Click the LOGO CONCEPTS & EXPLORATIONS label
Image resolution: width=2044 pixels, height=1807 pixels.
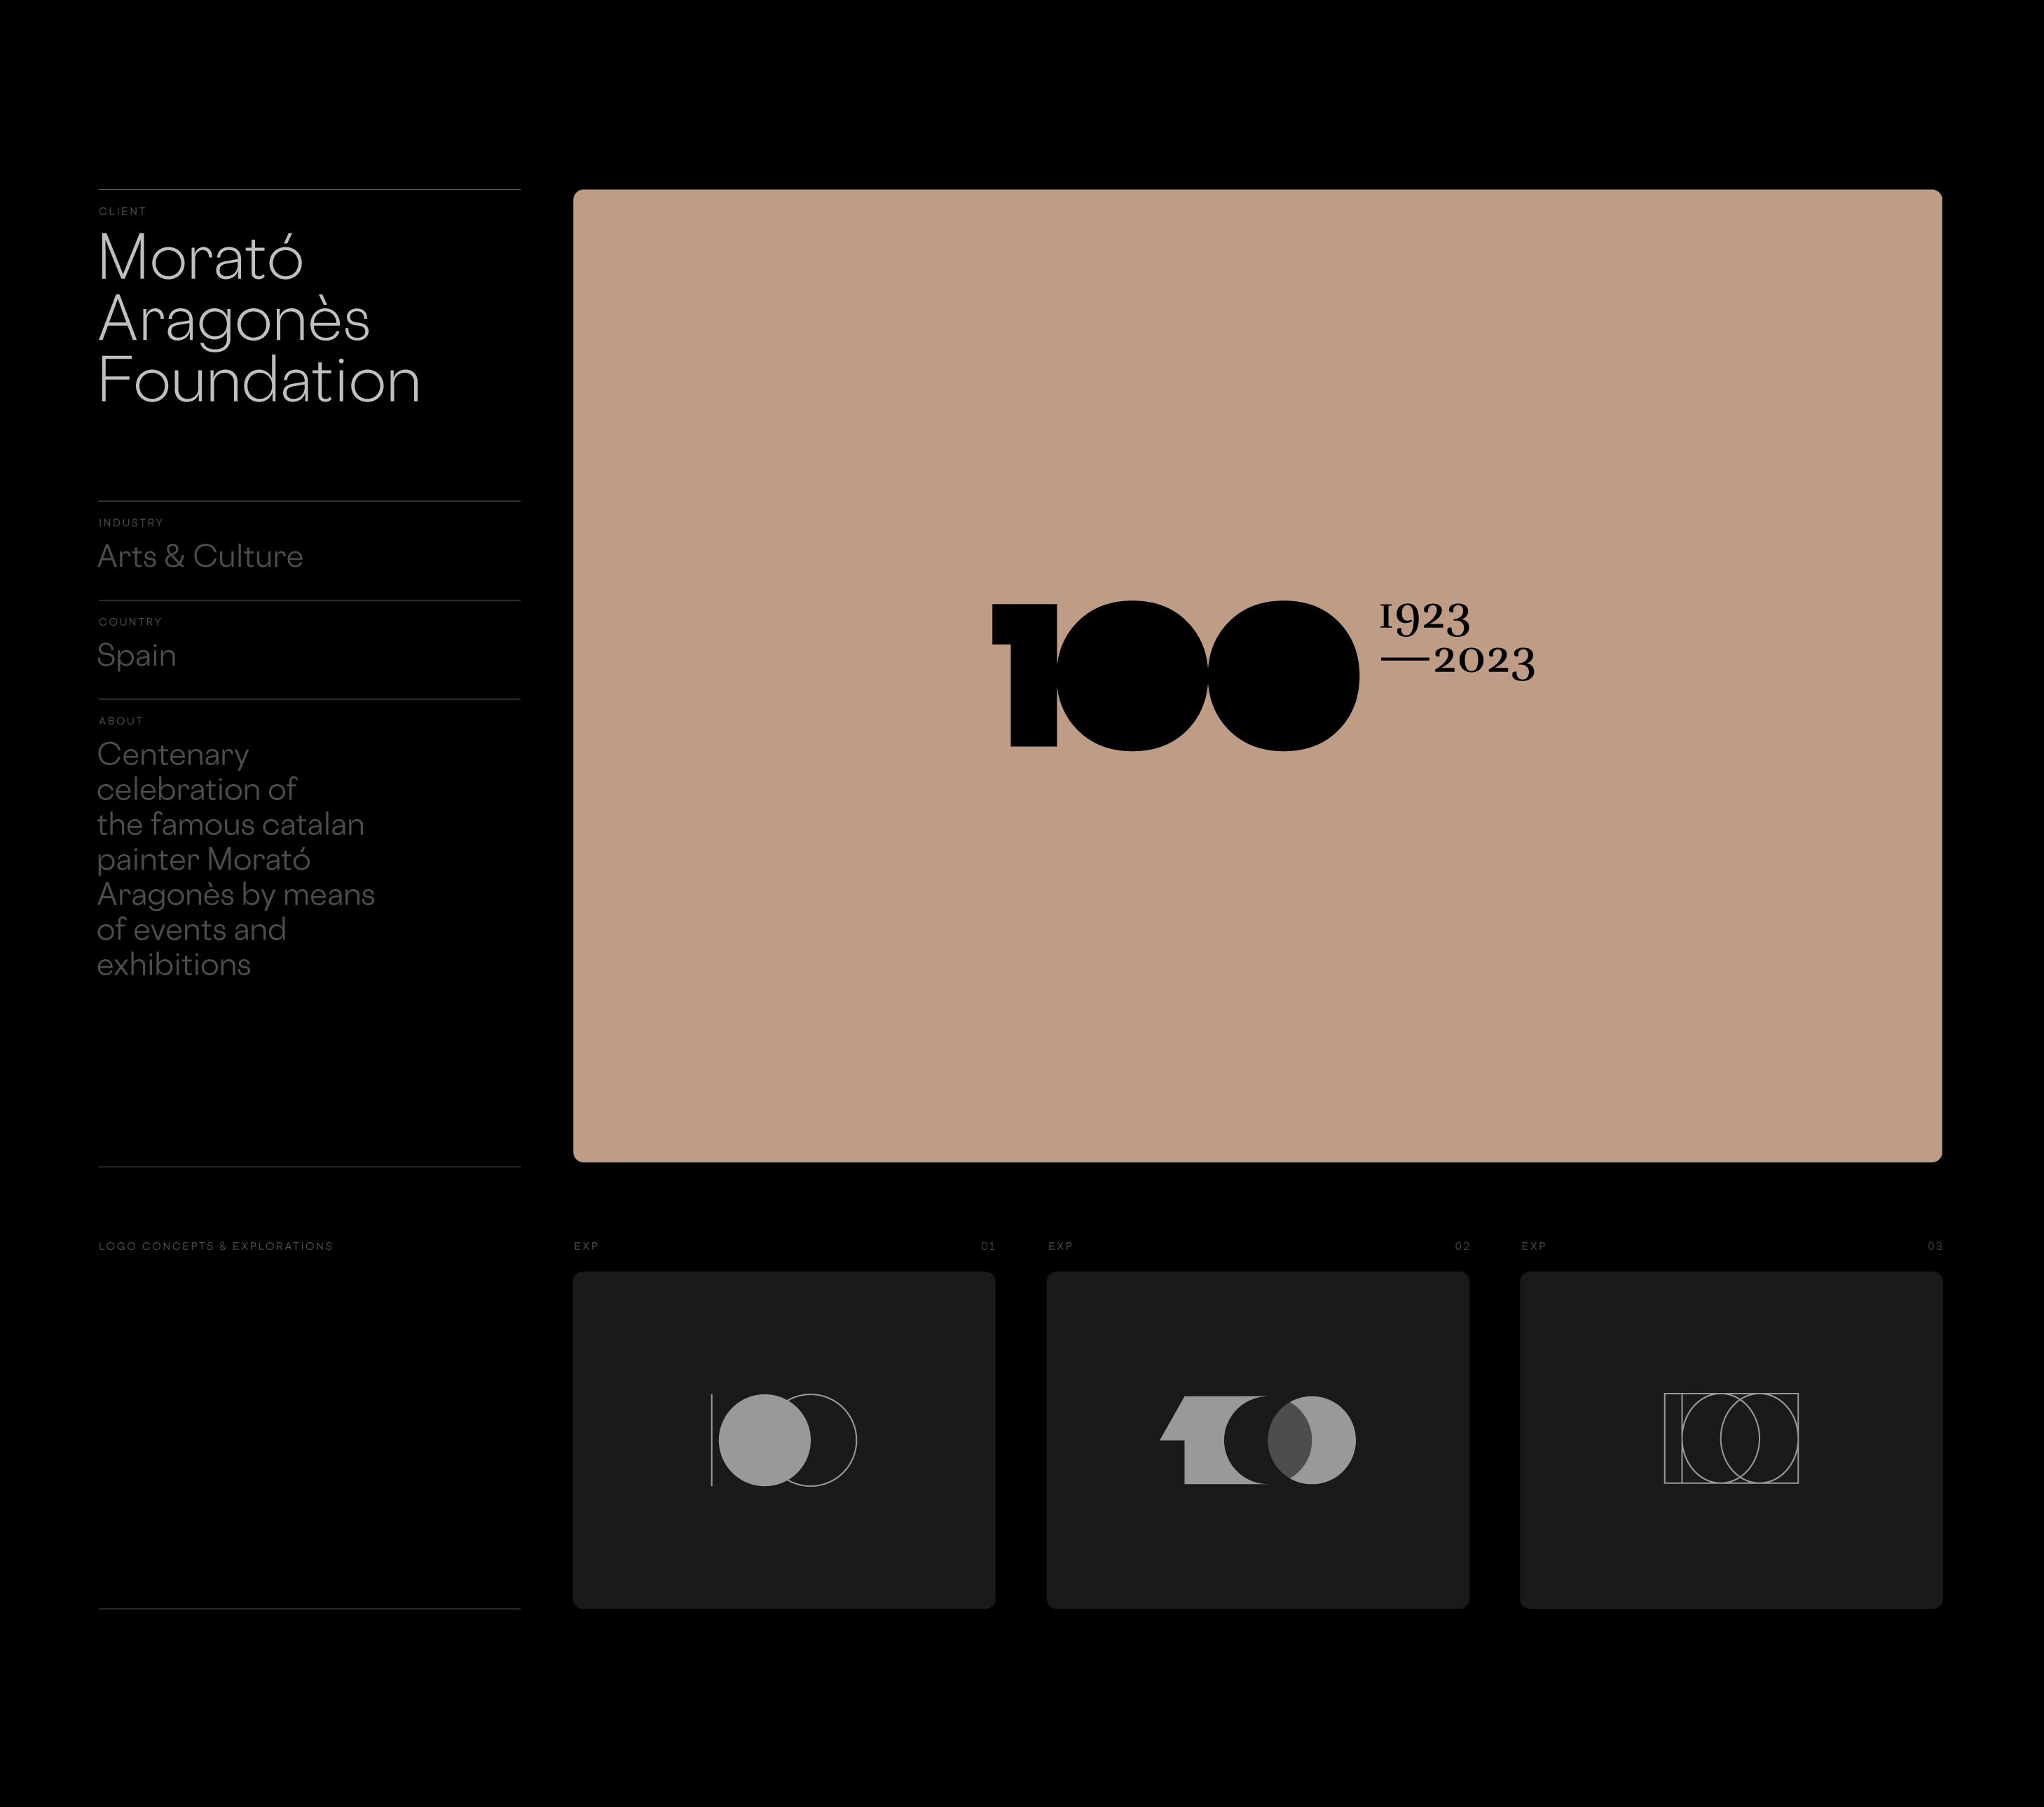(x=215, y=1246)
